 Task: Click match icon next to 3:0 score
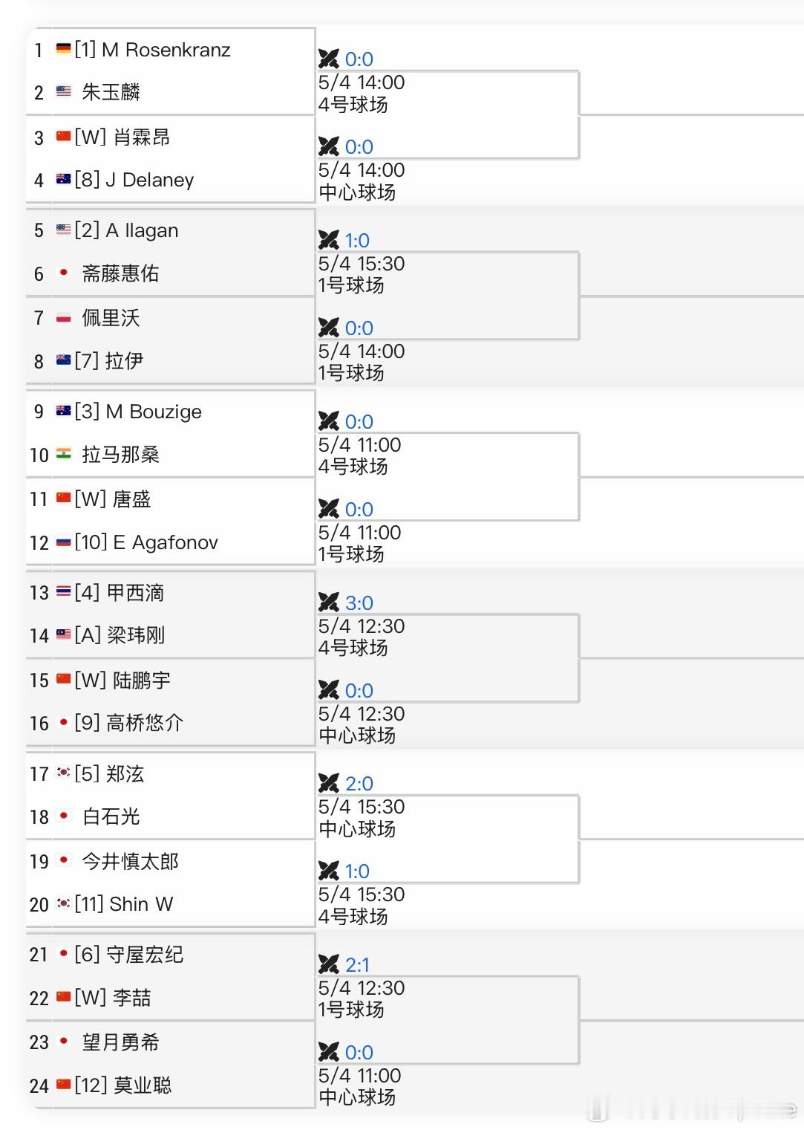[x=328, y=603]
